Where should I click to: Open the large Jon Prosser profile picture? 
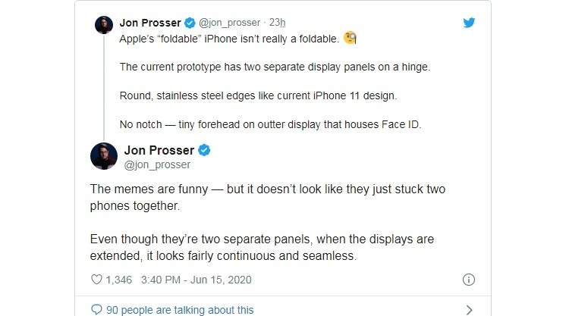[x=104, y=156]
